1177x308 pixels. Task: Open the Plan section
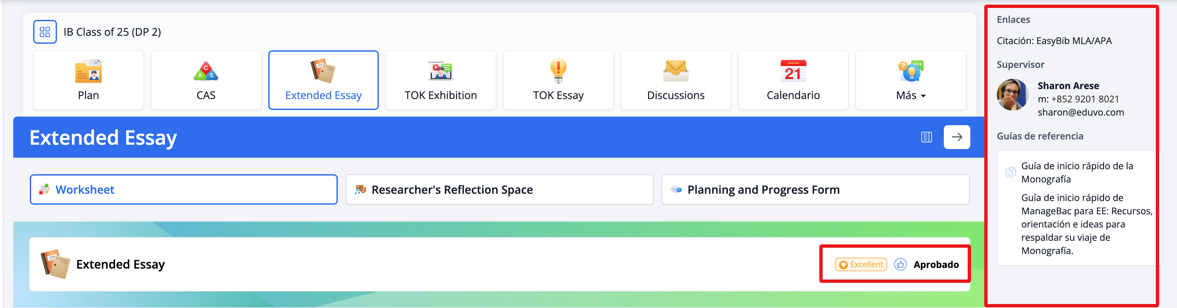tap(88, 80)
